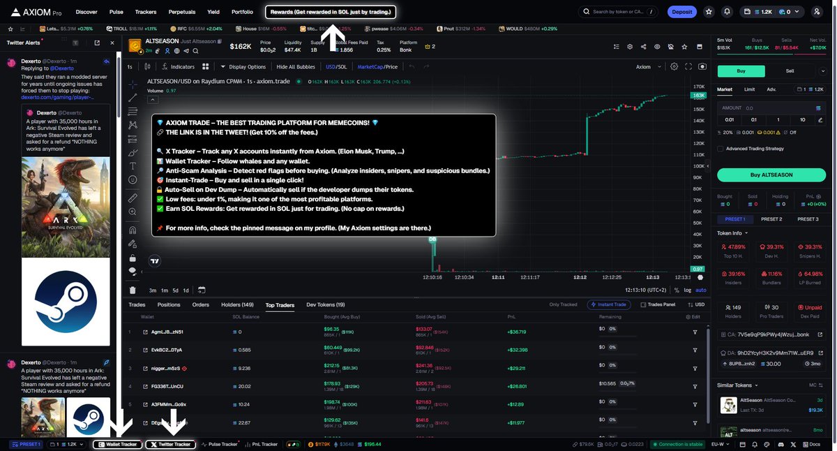The width and height of the screenshot is (837, 451).
Task: Select PRESET 2 in trade panel
Action: pyautogui.click(x=771, y=219)
